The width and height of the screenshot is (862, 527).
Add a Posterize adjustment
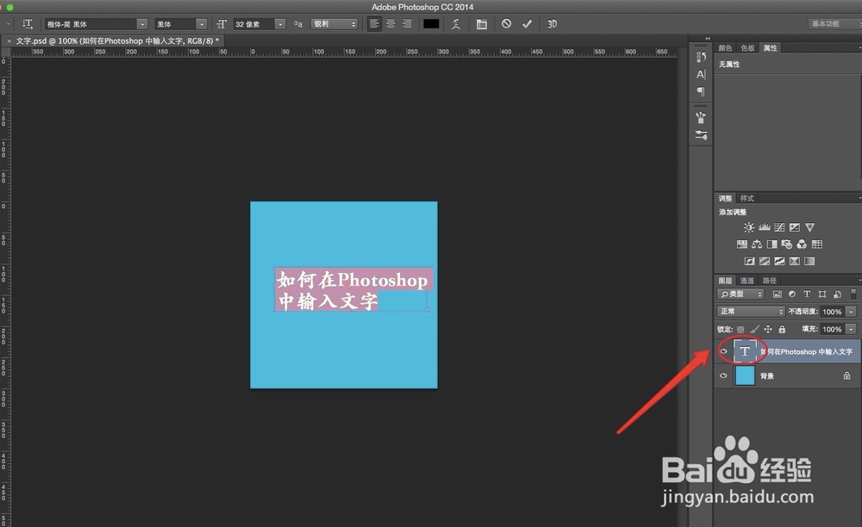tap(764, 261)
